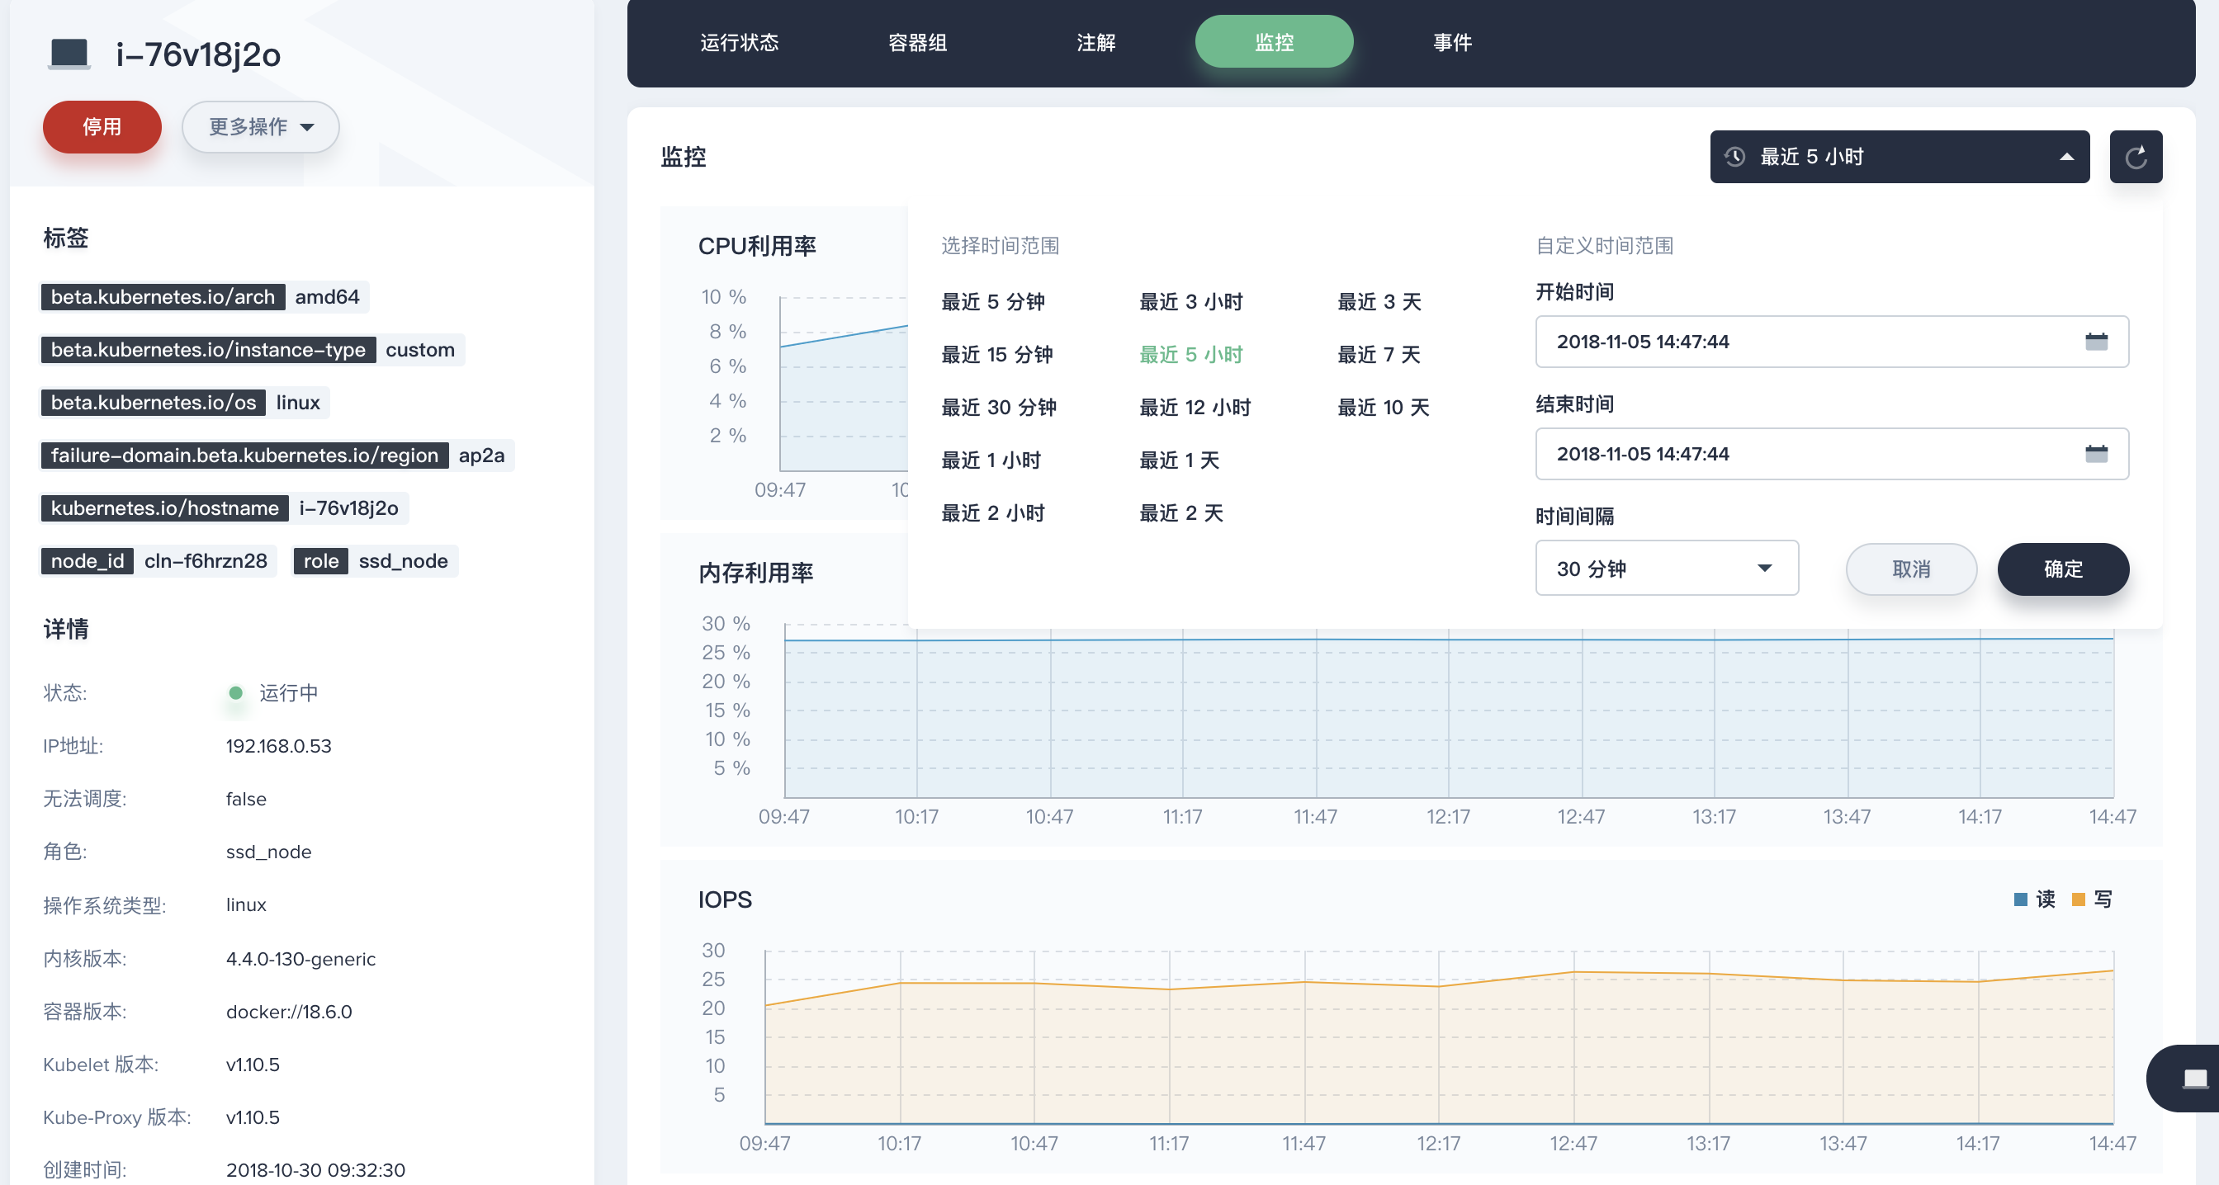Collapse the 最近 5 小时 time range dropdown
Screen dimensions: 2219x1185
(x=1900, y=157)
